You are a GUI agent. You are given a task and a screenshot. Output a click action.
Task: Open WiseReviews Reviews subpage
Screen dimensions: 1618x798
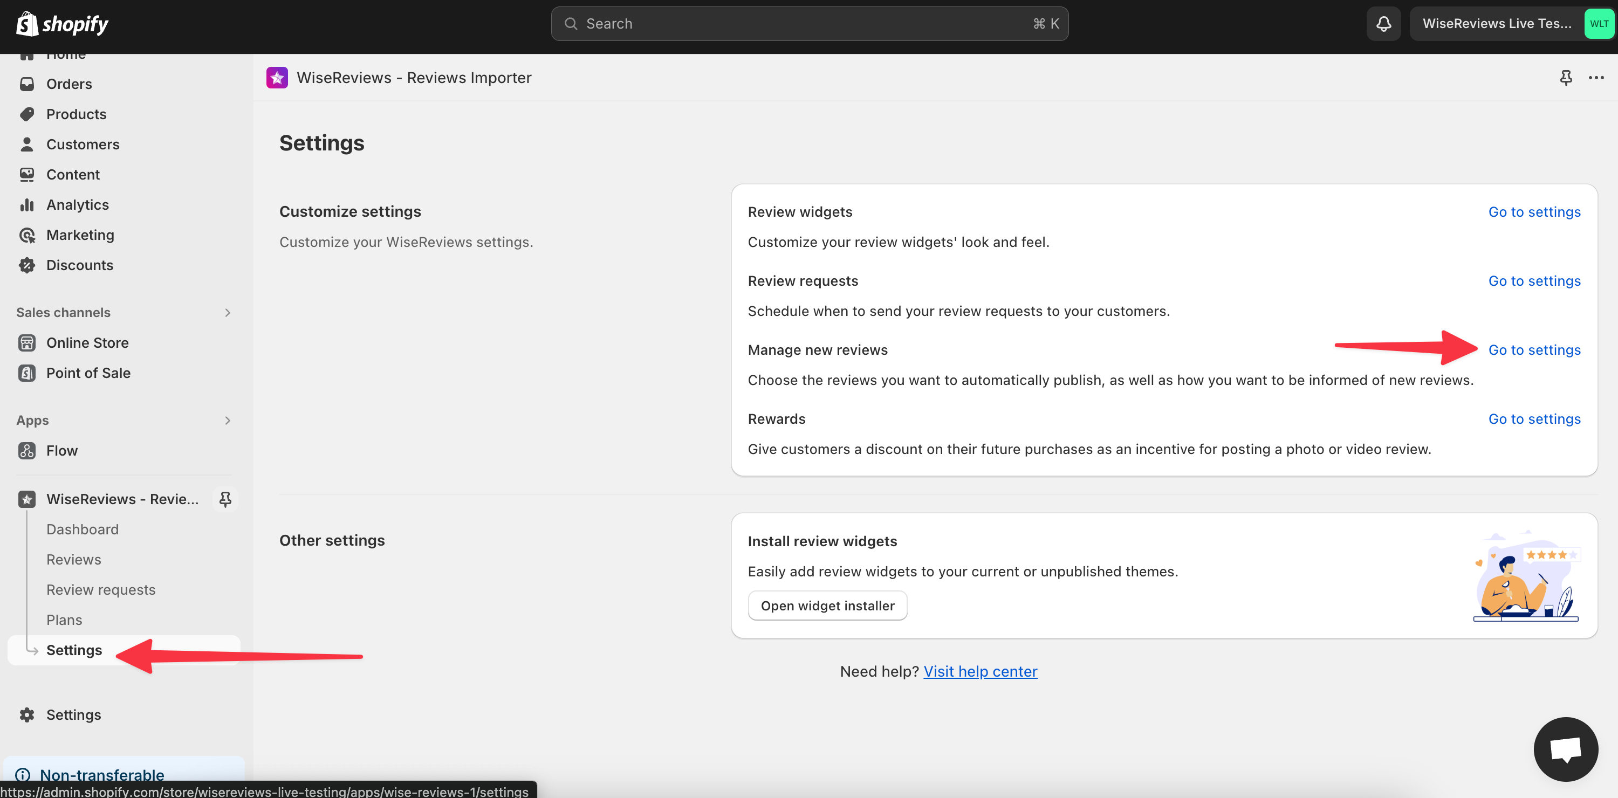click(x=73, y=560)
